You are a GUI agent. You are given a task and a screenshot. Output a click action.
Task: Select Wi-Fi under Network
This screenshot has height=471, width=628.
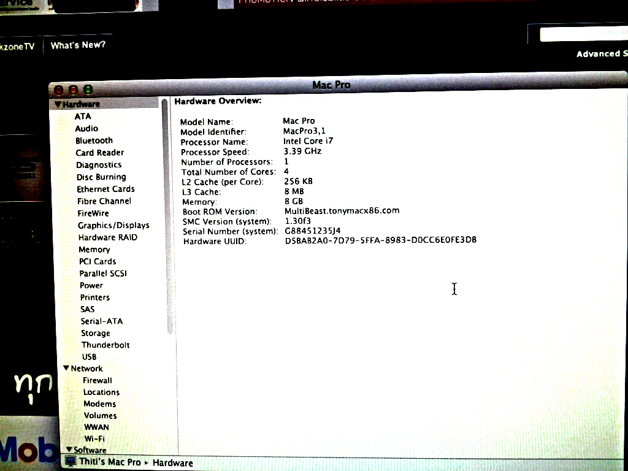pos(94,438)
